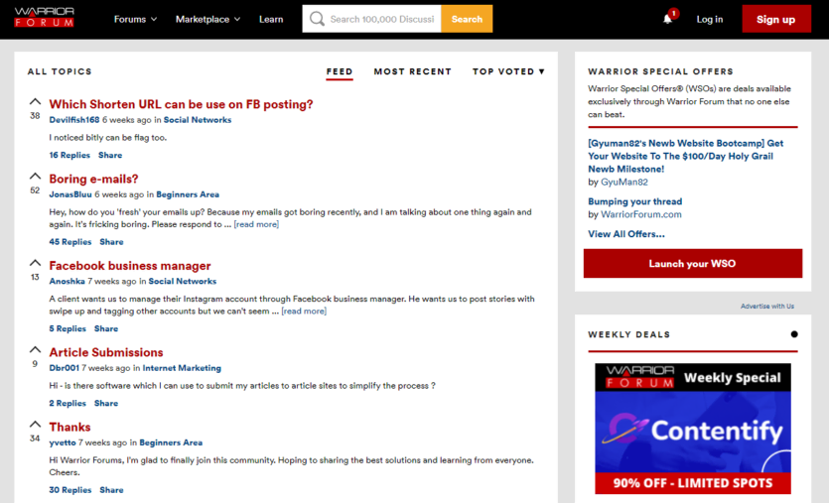Open the Contentify Weekly Special banner
Viewport: 829px width, 503px height.
point(693,429)
